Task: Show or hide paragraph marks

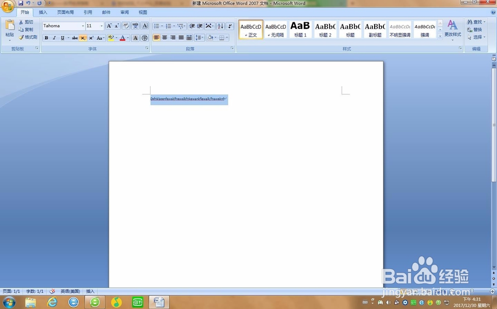Action: [230, 26]
